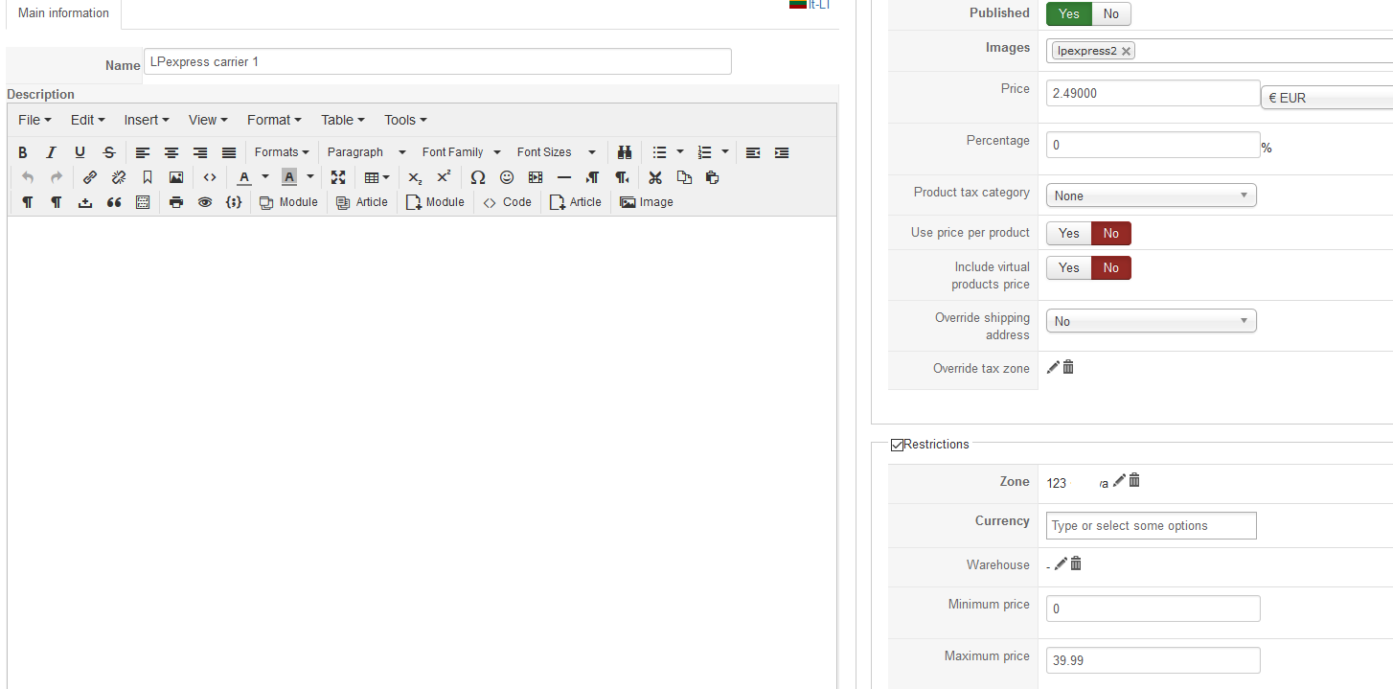Remove the lpexpress2 image tag
The image size is (1393, 689).
click(x=1126, y=52)
